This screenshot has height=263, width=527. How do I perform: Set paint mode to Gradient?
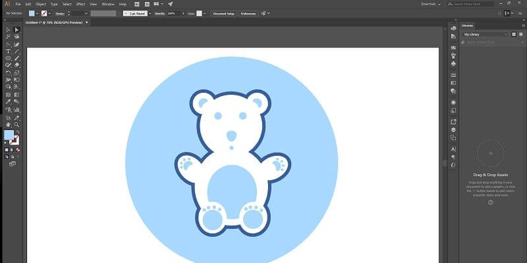pos(12,150)
